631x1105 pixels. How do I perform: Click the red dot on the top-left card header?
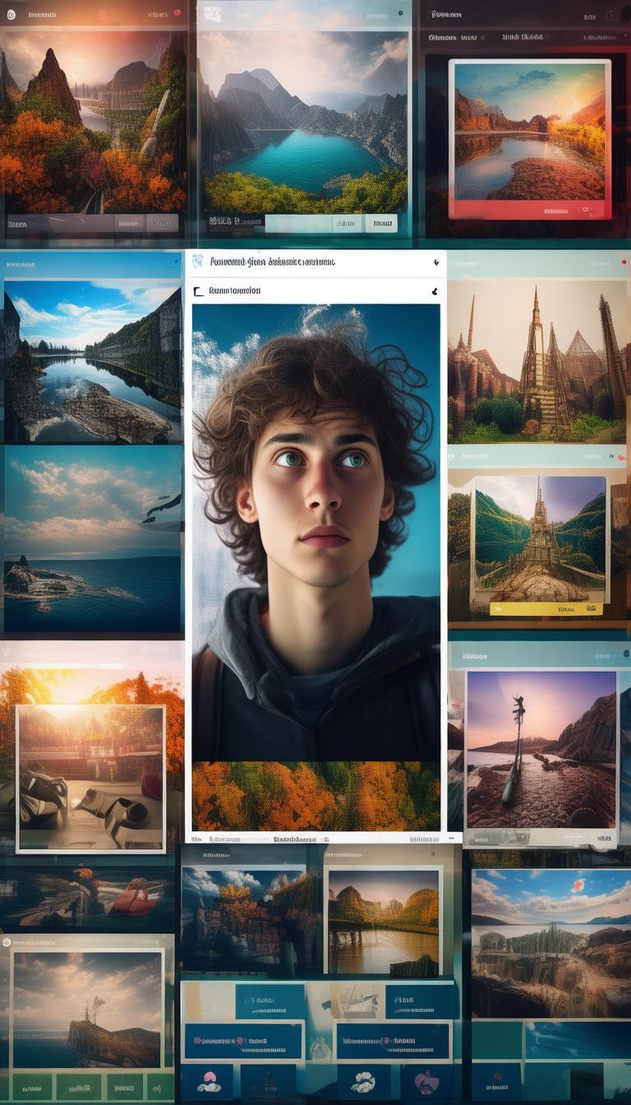pyautogui.click(x=178, y=15)
